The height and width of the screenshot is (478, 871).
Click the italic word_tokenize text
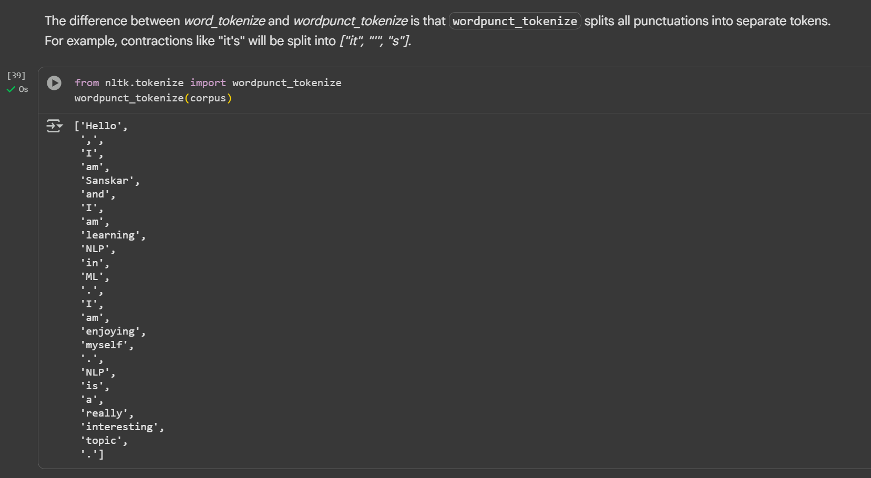(224, 21)
